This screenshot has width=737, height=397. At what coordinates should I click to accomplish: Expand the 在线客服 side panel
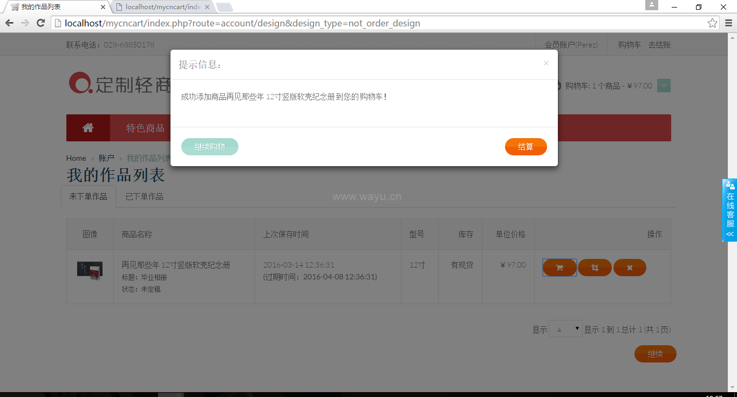[730, 210]
